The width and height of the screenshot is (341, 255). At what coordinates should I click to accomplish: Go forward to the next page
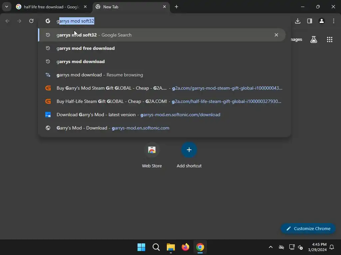(19, 21)
